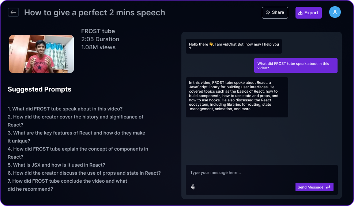
Task: Click the purple Export button
Action: [308, 13]
